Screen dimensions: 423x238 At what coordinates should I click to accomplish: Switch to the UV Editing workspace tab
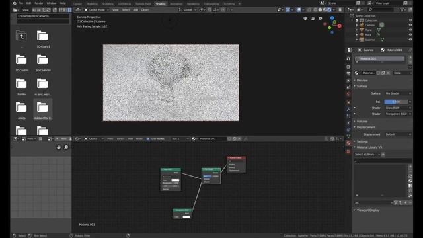point(124,4)
